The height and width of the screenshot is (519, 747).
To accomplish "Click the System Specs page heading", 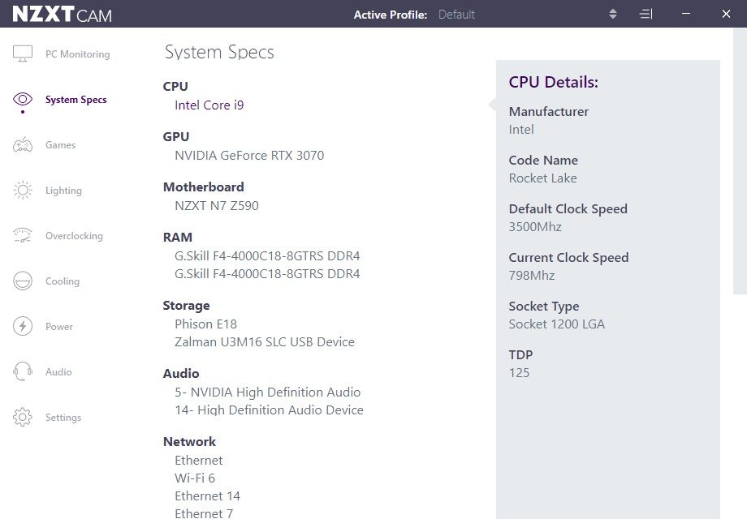I will [x=219, y=53].
